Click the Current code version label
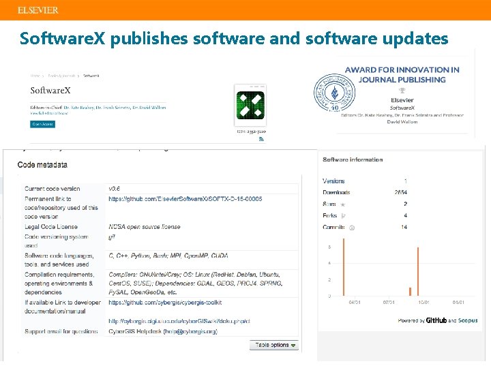The image size is (491, 368). [x=53, y=189]
